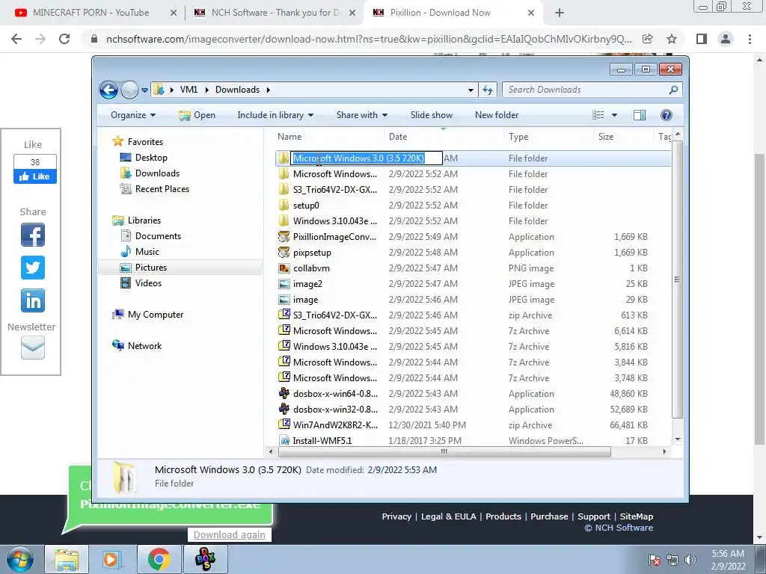Screen dimensions: 766x574
Task: Select Recent Places in Favorites
Action: 162,189
